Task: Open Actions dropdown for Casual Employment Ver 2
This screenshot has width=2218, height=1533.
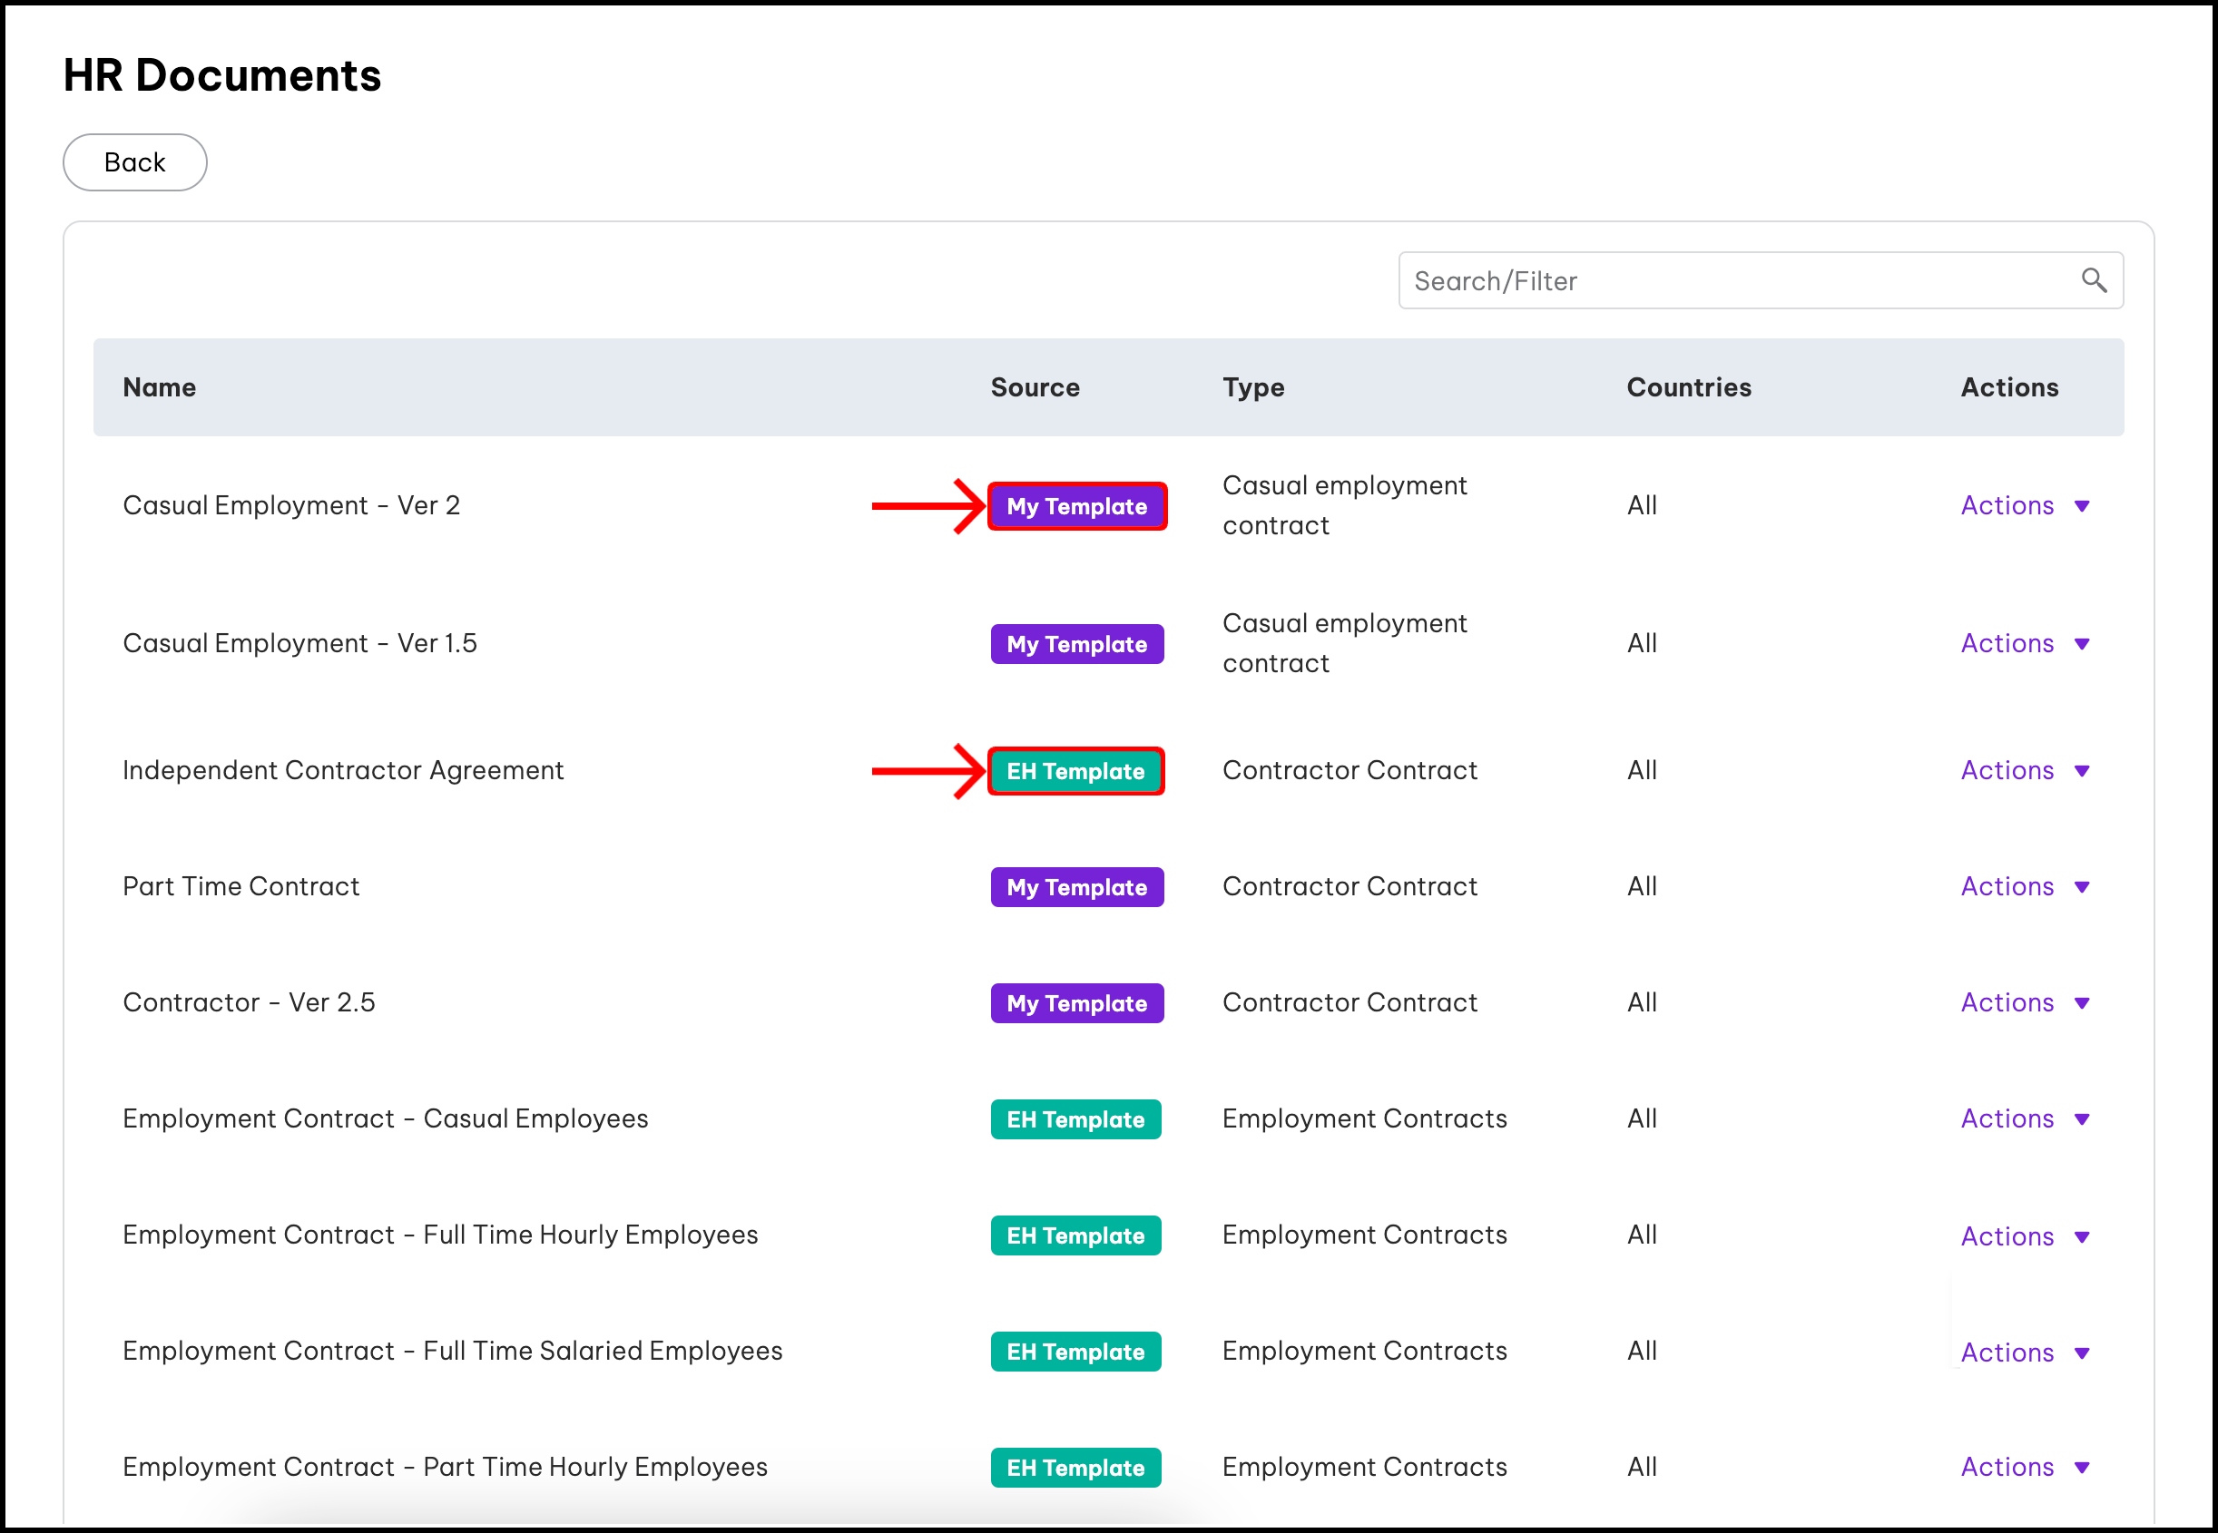Action: (x=2024, y=506)
